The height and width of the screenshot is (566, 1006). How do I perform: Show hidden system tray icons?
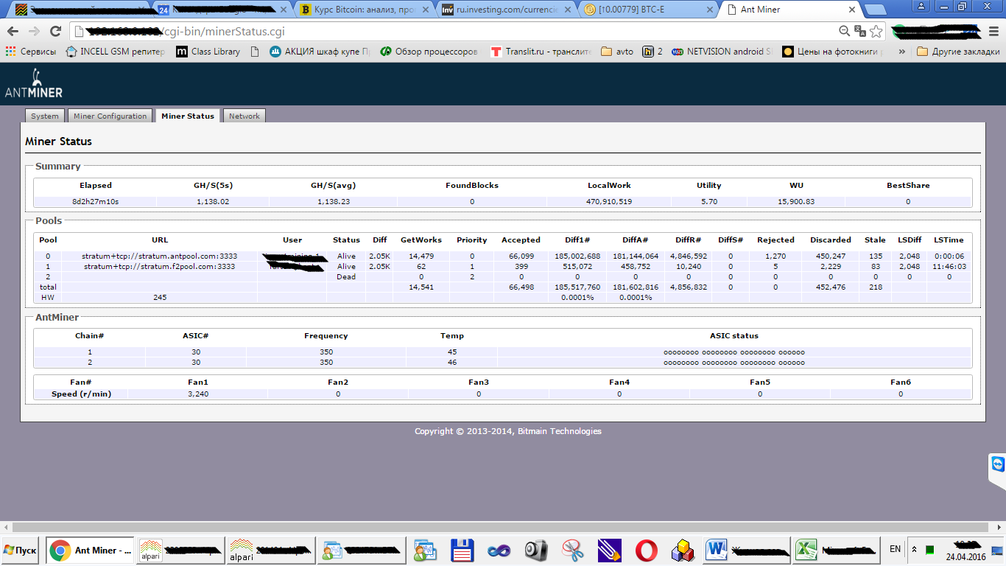coord(915,550)
